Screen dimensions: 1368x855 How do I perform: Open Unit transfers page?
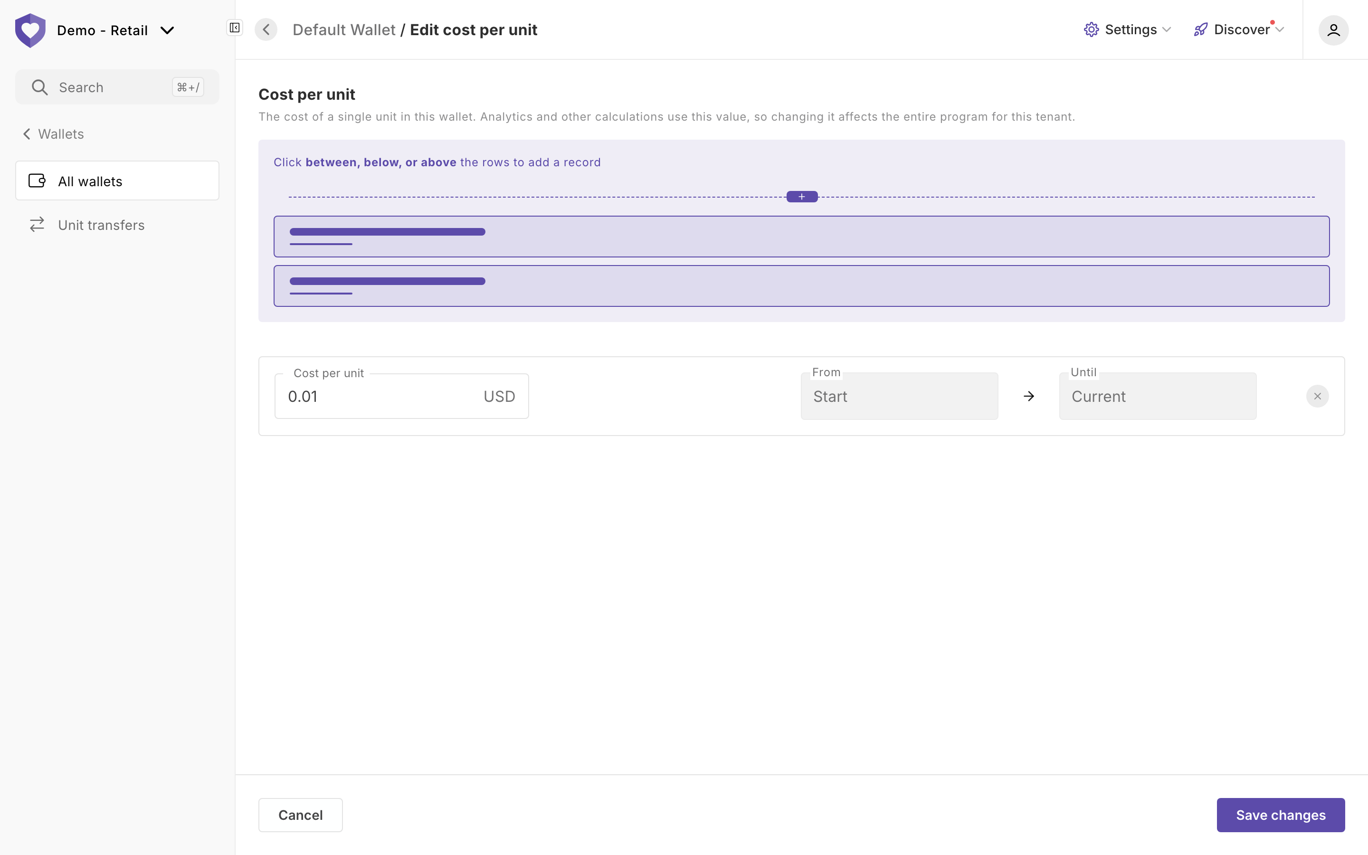pos(117,225)
